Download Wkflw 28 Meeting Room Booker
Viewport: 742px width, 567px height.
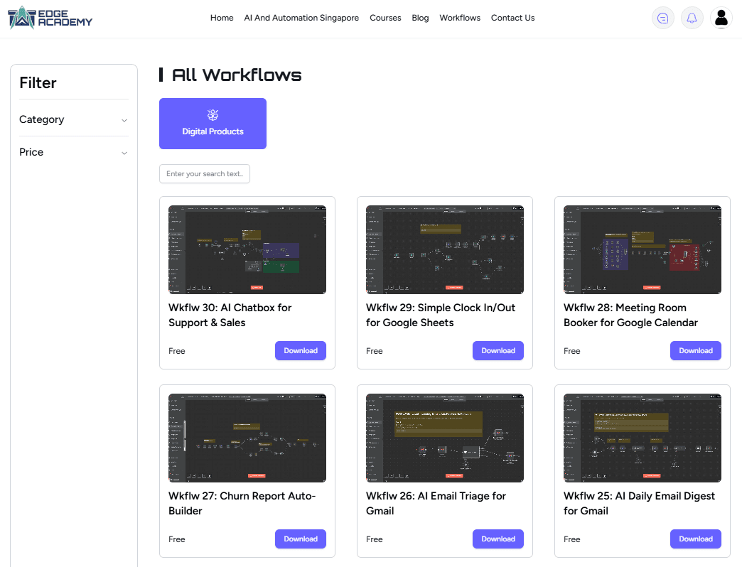point(695,350)
